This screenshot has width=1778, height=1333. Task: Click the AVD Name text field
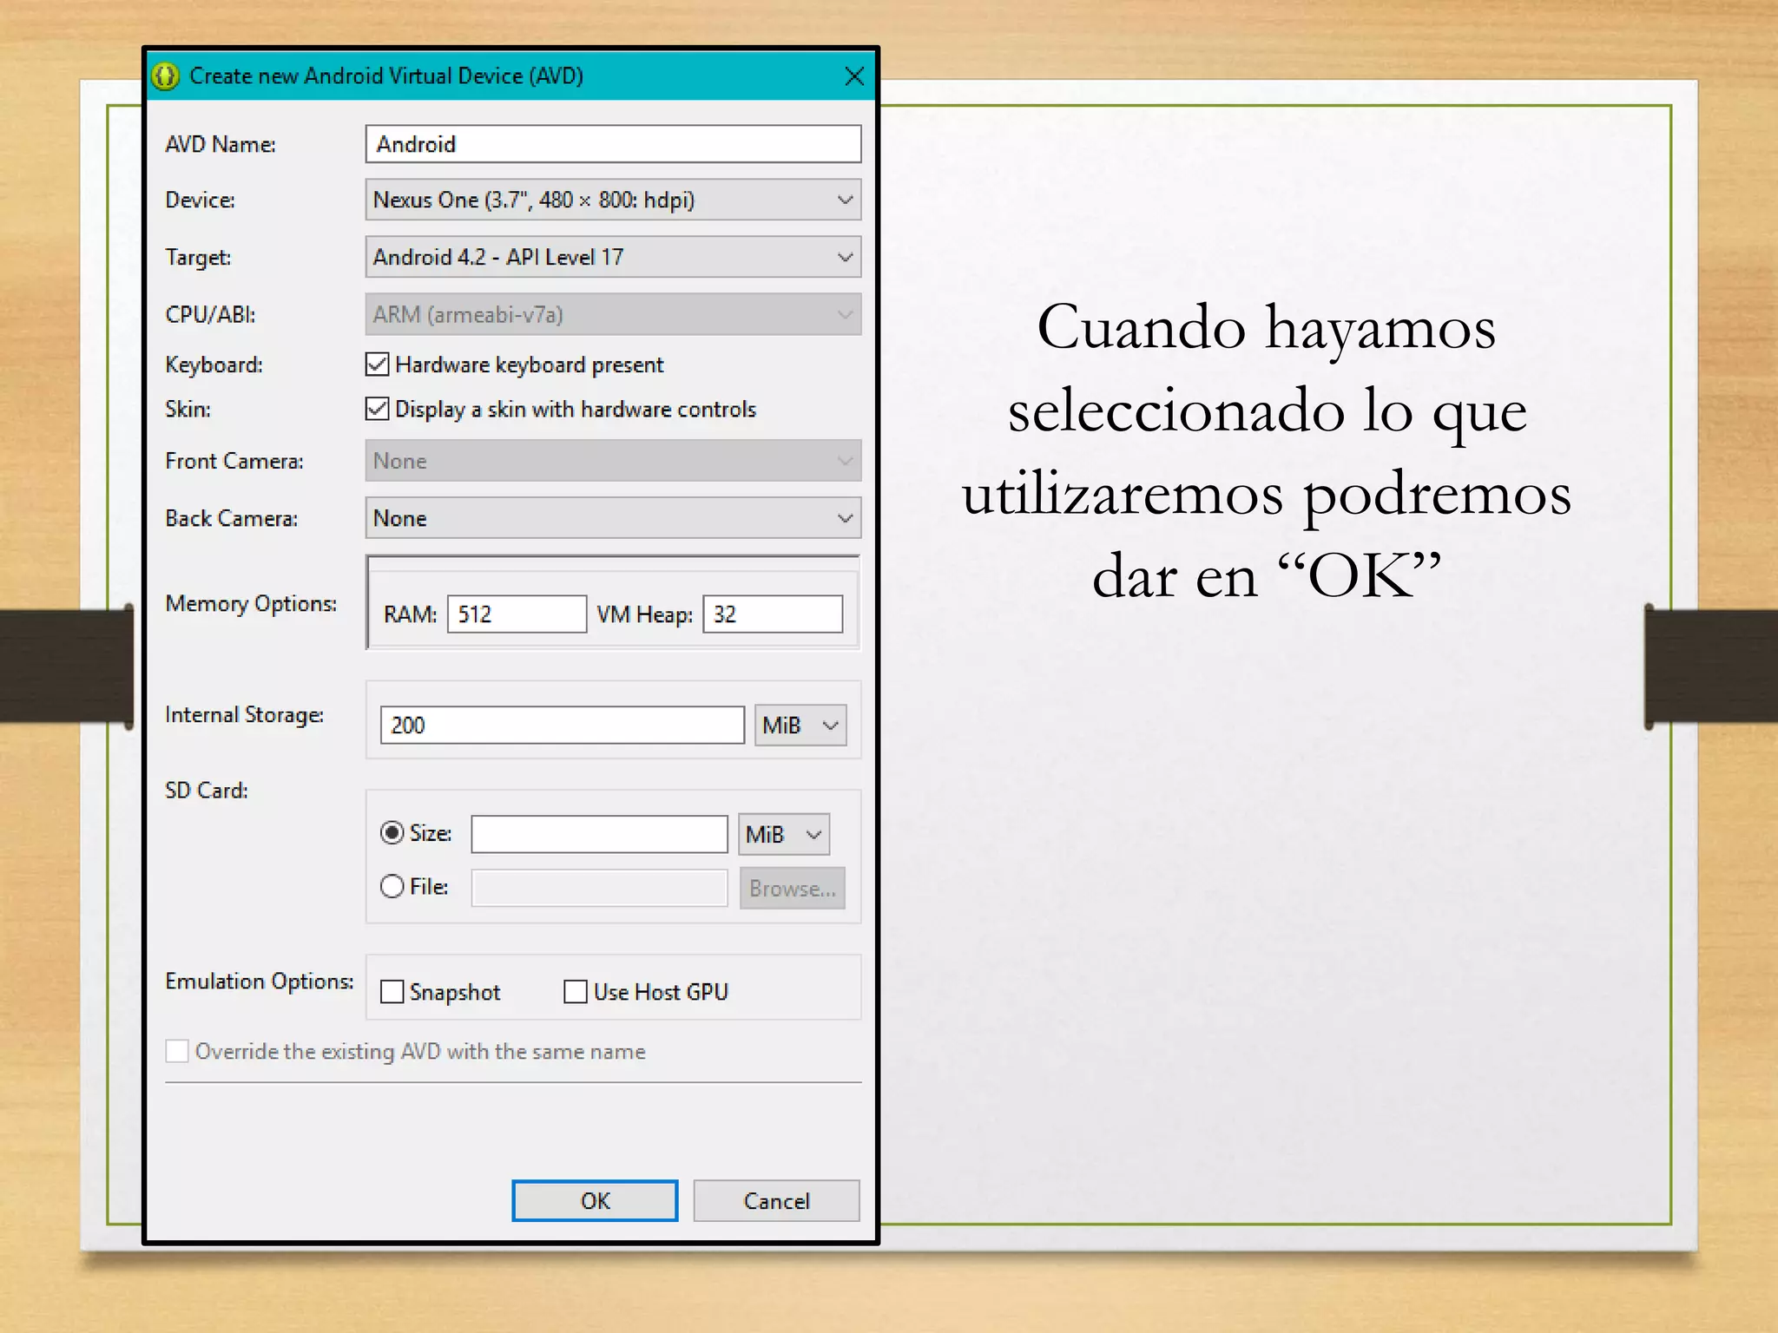click(613, 144)
